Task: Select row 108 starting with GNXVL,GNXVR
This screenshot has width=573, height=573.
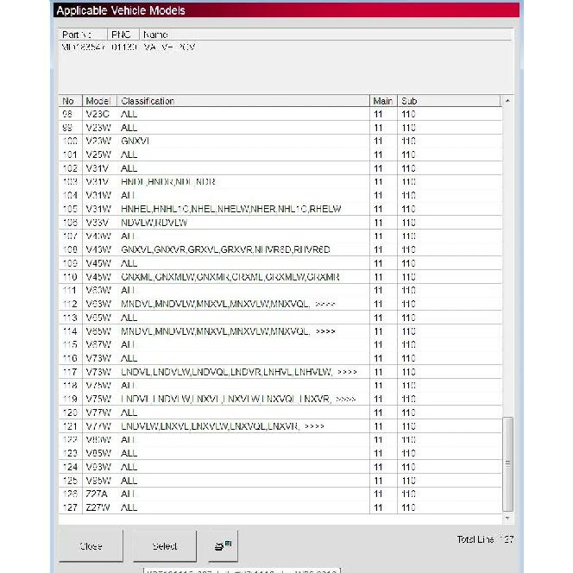Action: [x=280, y=249]
